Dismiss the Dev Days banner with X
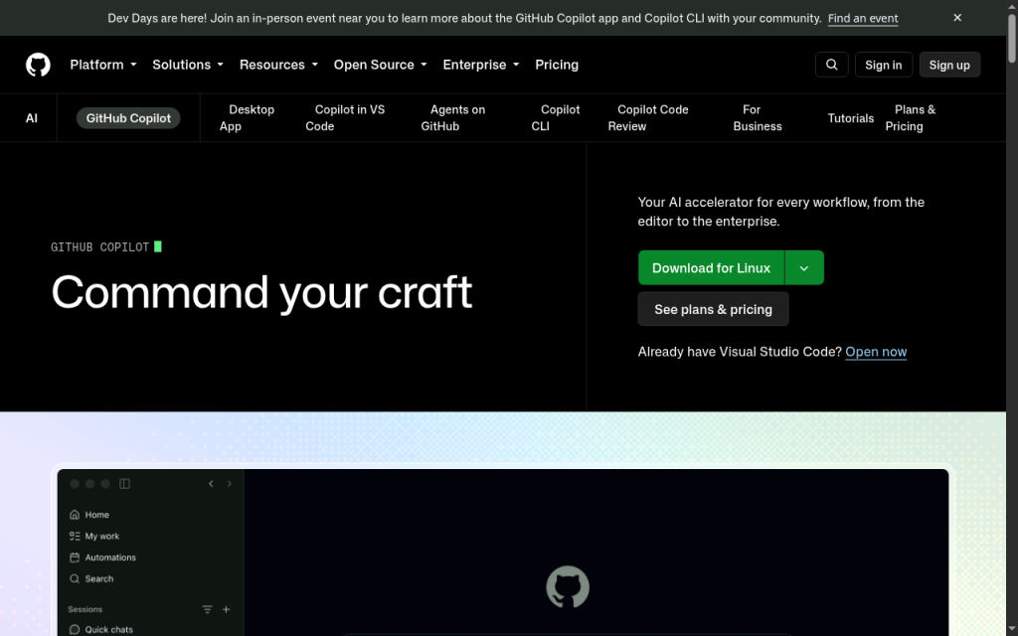Image resolution: width=1018 pixels, height=636 pixels. [957, 18]
